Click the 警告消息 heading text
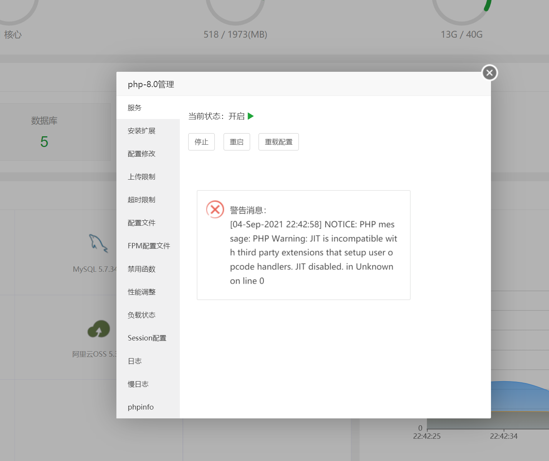The height and width of the screenshot is (461, 549). pyautogui.click(x=248, y=210)
